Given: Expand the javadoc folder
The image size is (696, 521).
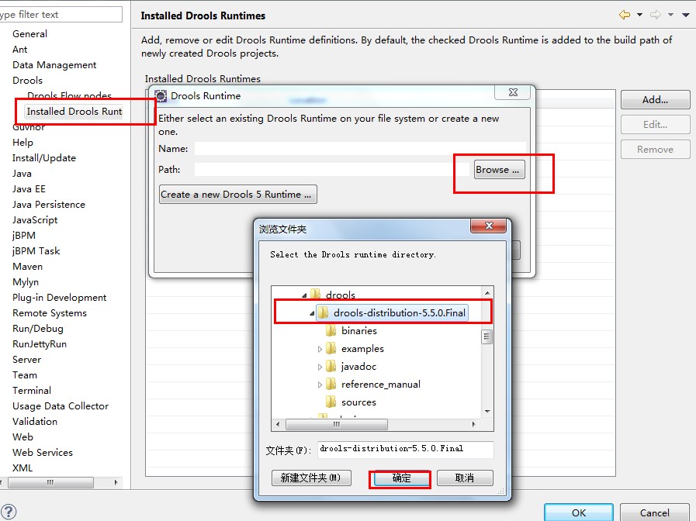Looking at the screenshot, I should [x=320, y=367].
